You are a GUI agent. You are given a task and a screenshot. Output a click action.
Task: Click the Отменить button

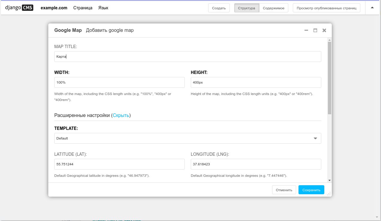(x=284, y=190)
